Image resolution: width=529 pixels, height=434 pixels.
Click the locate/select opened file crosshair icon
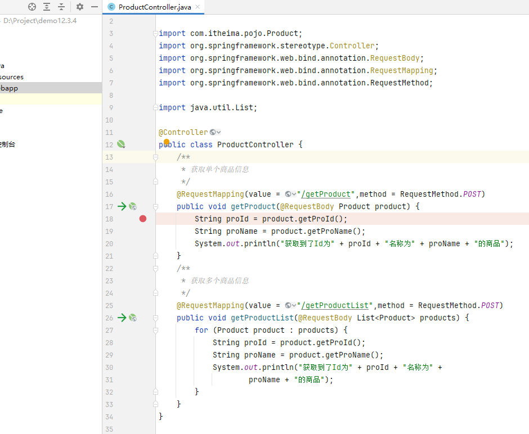[x=32, y=7]
